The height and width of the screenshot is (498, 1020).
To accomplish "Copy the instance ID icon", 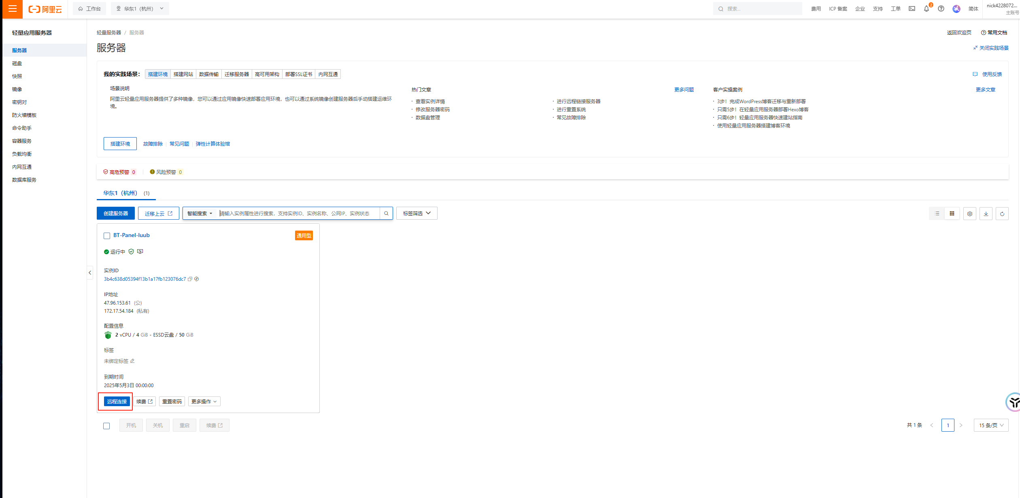I will tap(190, 279).
